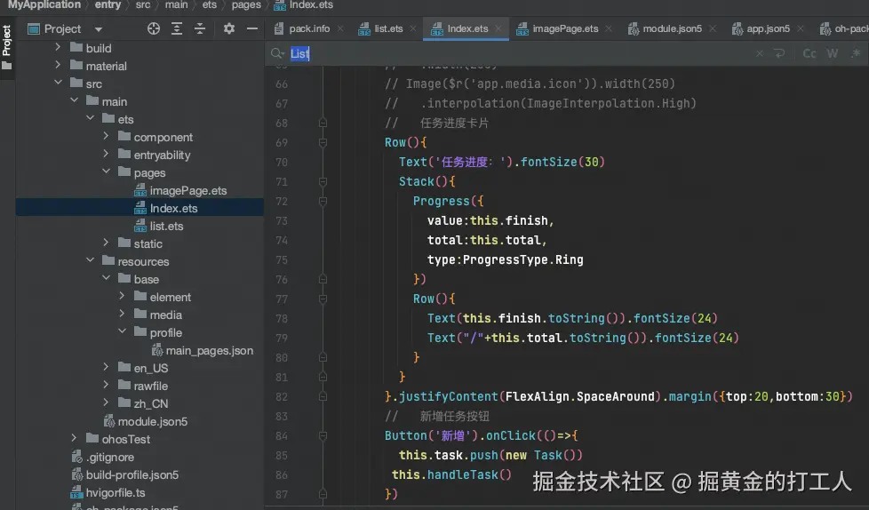Expand the zh_CN folder

[x=106, y=403]
